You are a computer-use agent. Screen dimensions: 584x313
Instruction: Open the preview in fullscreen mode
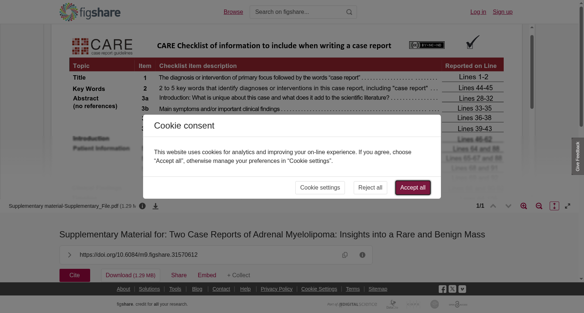[568, 206]
